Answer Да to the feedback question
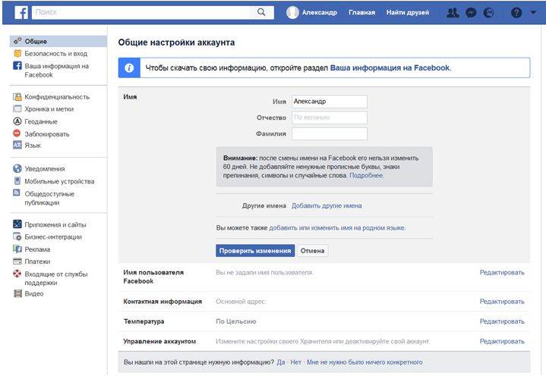546x379 pixels. pos(281,362)
